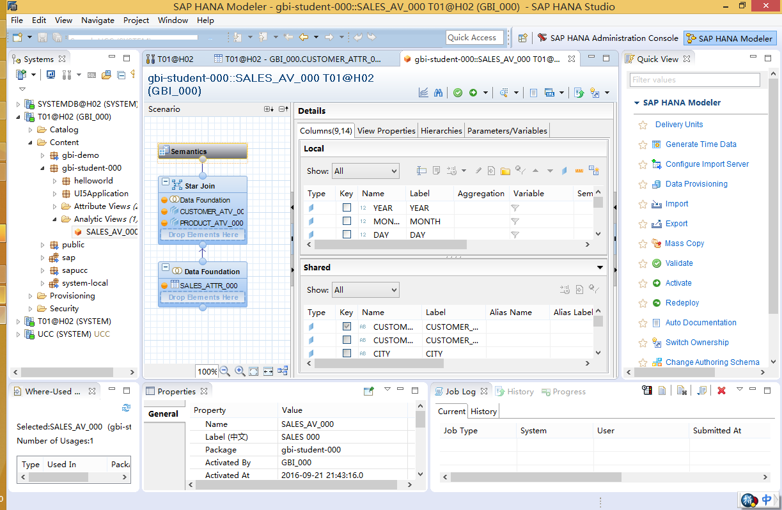Switch to the Hierarchies tab

tap(441, 130)
